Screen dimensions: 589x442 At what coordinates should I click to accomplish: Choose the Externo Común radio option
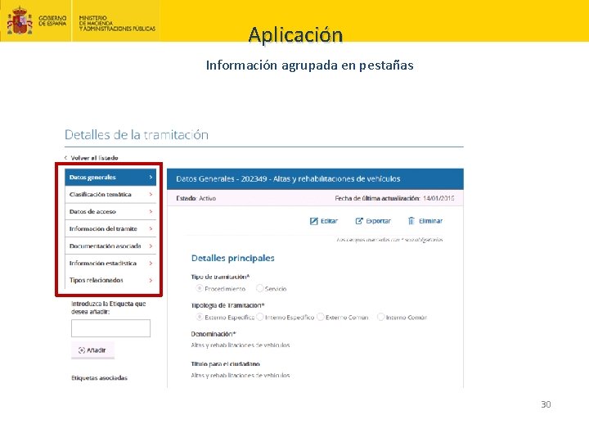coord(321,317)
